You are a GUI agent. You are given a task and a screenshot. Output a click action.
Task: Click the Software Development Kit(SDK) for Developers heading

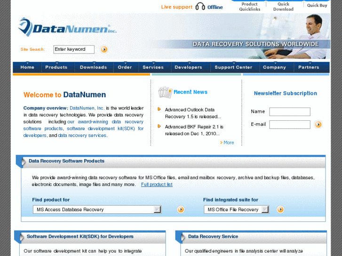pyautogui.click(x=80, y=237)
